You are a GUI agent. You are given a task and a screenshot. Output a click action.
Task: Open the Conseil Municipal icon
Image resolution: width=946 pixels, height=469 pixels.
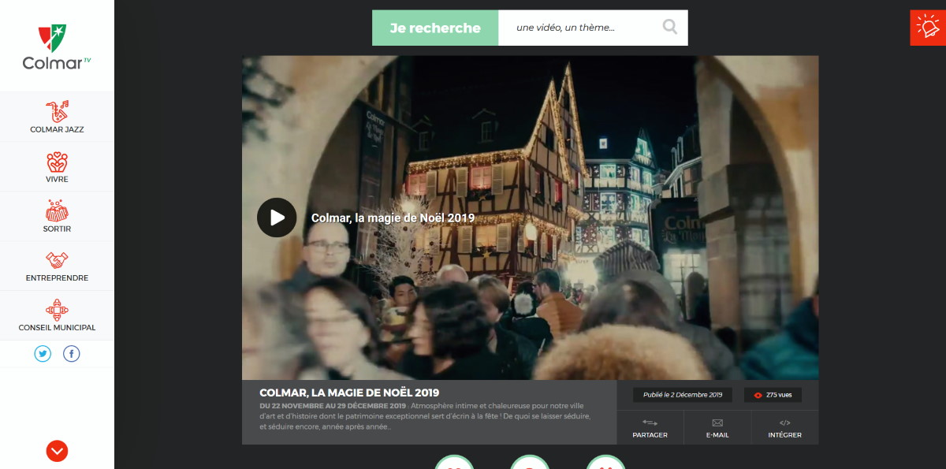tap(57, 310)
